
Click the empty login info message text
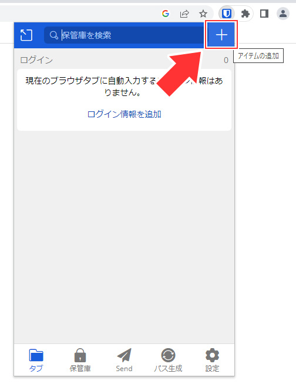pyautogui.click(x=125, y=87)
